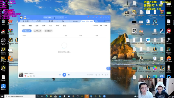This screenshot has width=174, height=98.
Task: Select 单曲 result category
Action: tap(30, 26)
